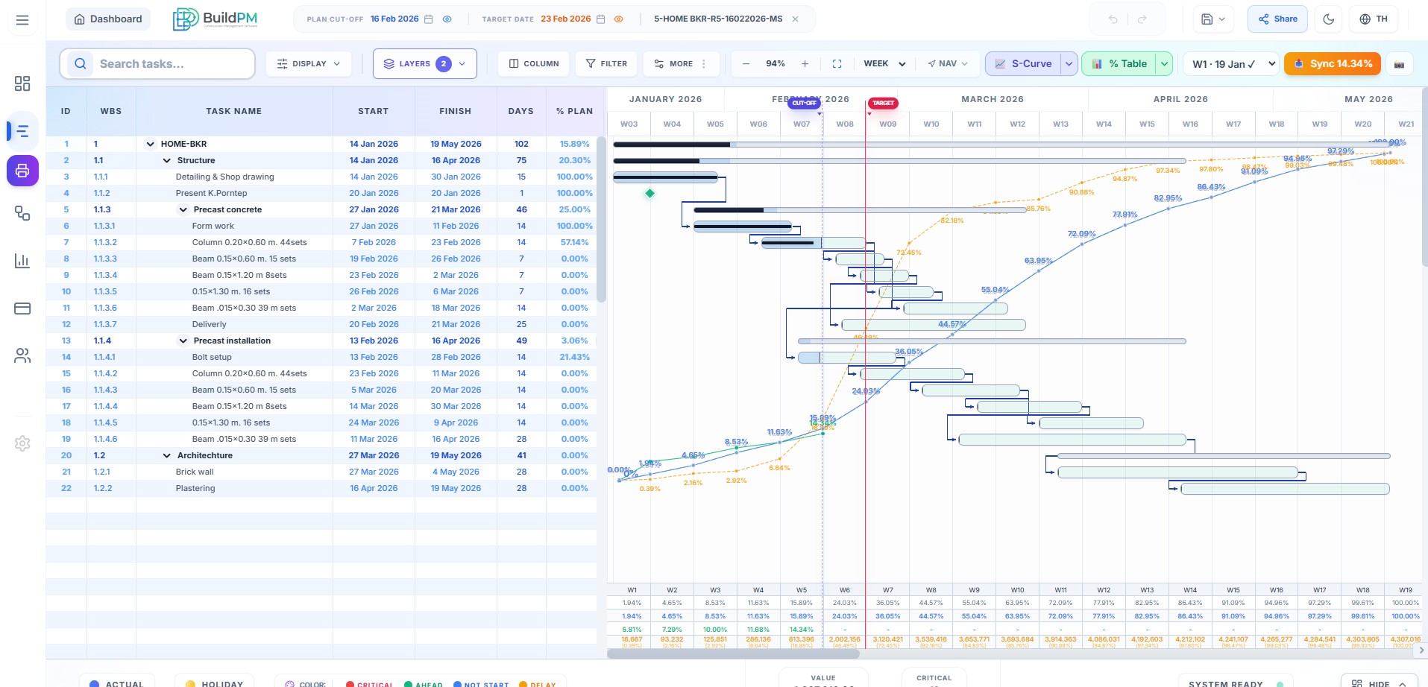Toggle Target Date line visibility eye

point(618,19)
